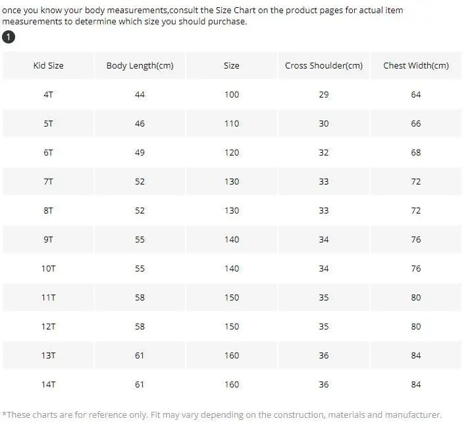
Task: Click the 6T row label
Action: click(48, 153)
